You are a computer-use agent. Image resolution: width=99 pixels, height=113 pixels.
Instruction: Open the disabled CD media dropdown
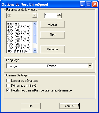coord(22,16)
